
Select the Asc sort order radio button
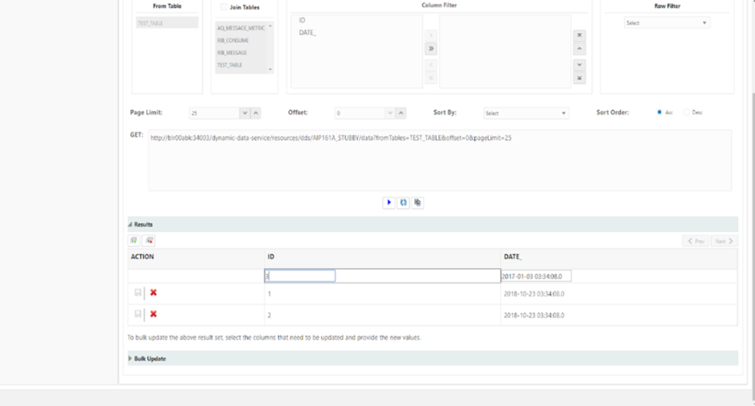pos(659,112)
